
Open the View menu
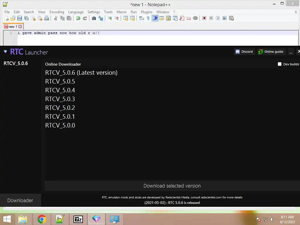[42, 12]
